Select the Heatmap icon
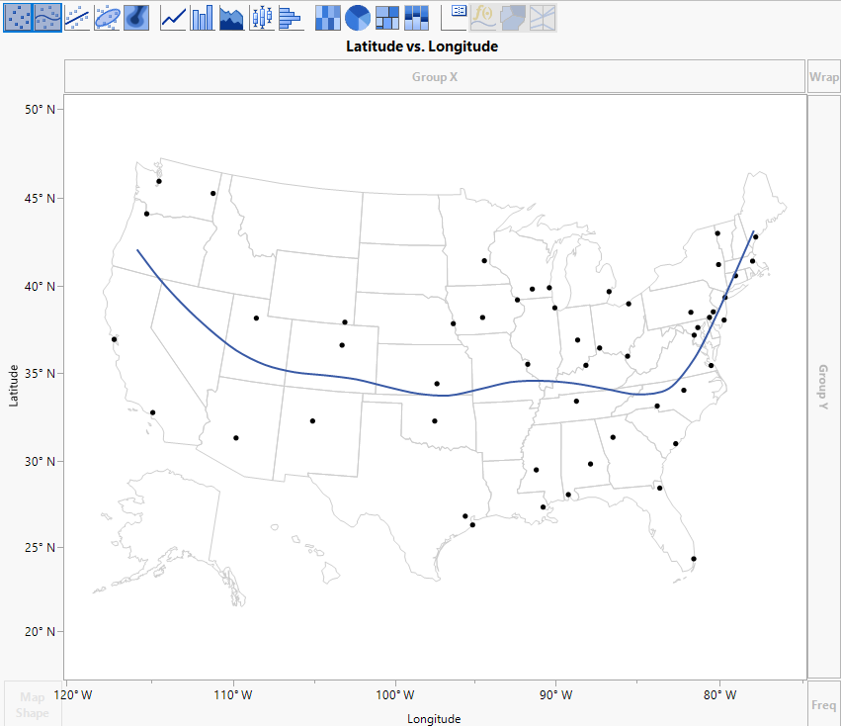This screenshot has height=726, width=841. (328, 17)
